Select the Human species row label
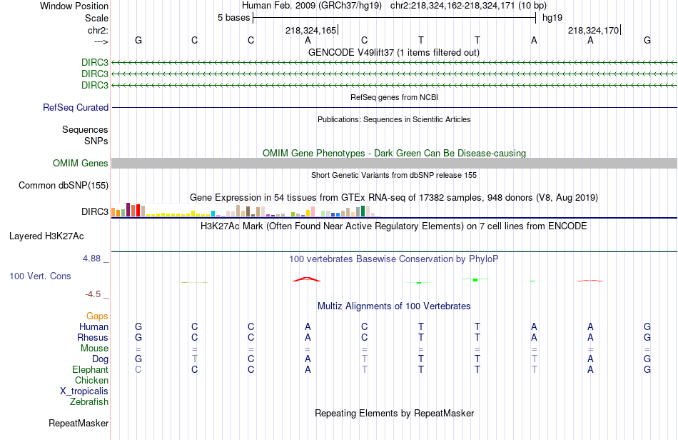The height and width of the screenshot is (440, 678). tap(93, 326)
